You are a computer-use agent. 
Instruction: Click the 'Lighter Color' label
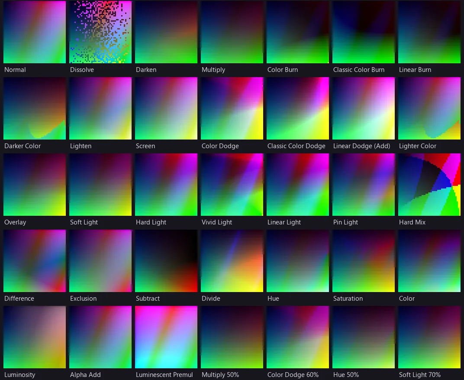[418, 146]
